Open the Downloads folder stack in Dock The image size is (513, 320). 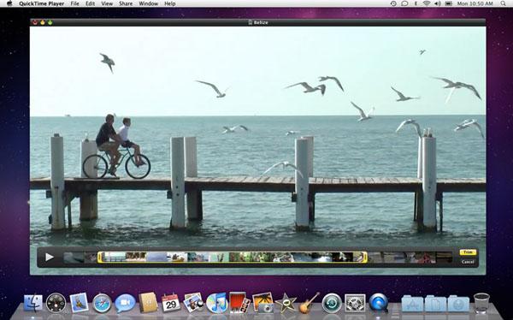tap(458, 303)
